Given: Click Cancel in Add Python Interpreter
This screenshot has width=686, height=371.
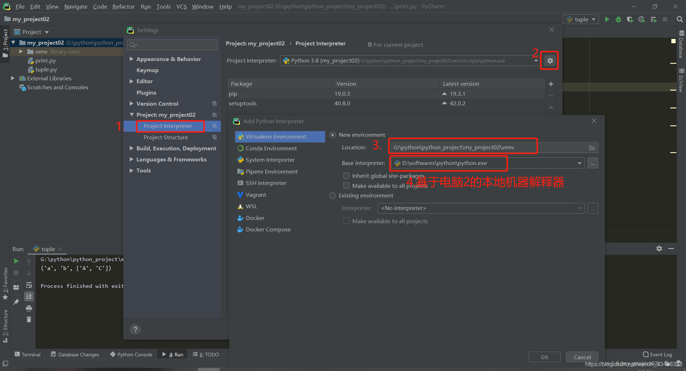Looking at the screenshot, I should (582, 357).
